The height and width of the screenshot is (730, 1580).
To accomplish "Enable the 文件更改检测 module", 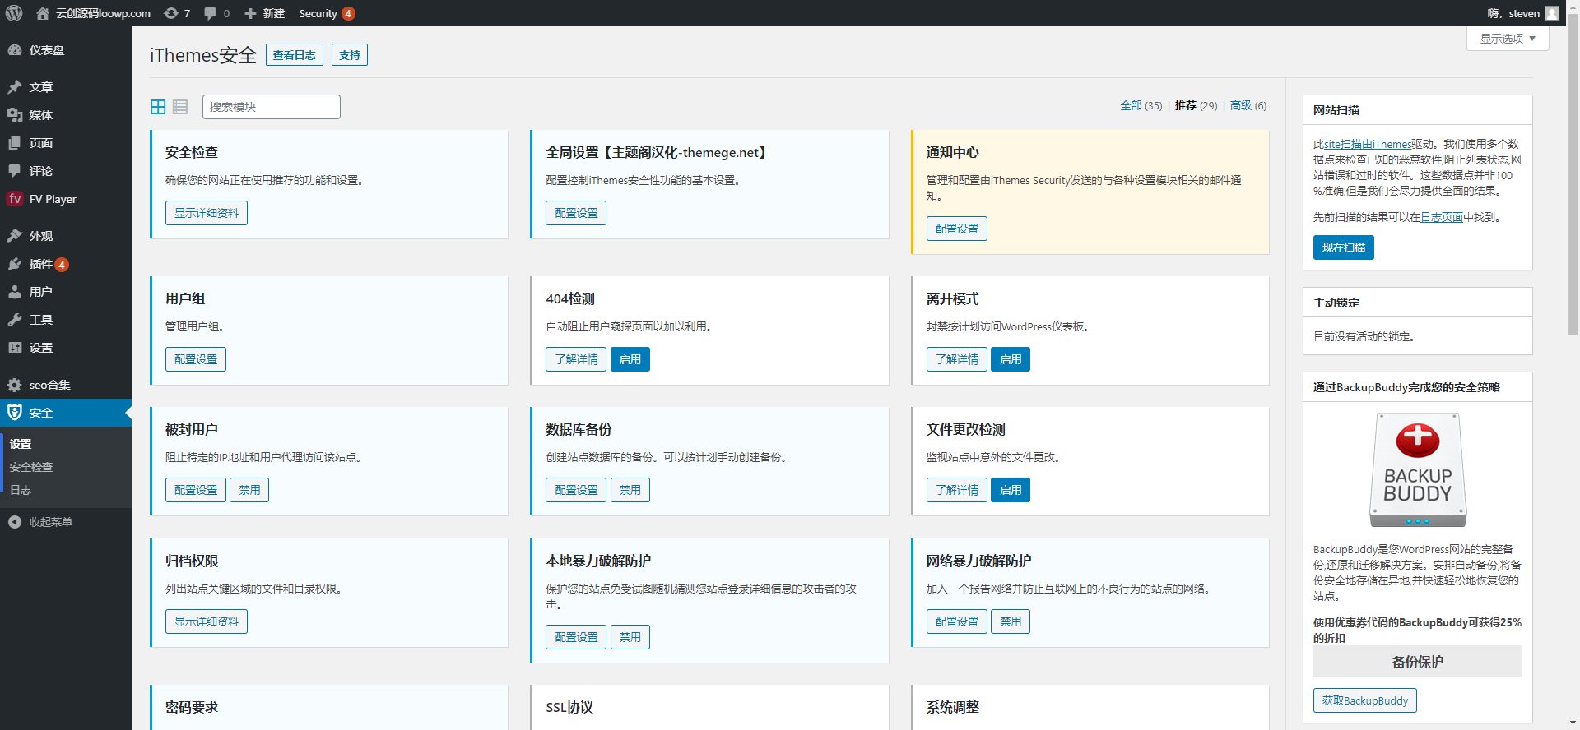I will click(1011, 490).
